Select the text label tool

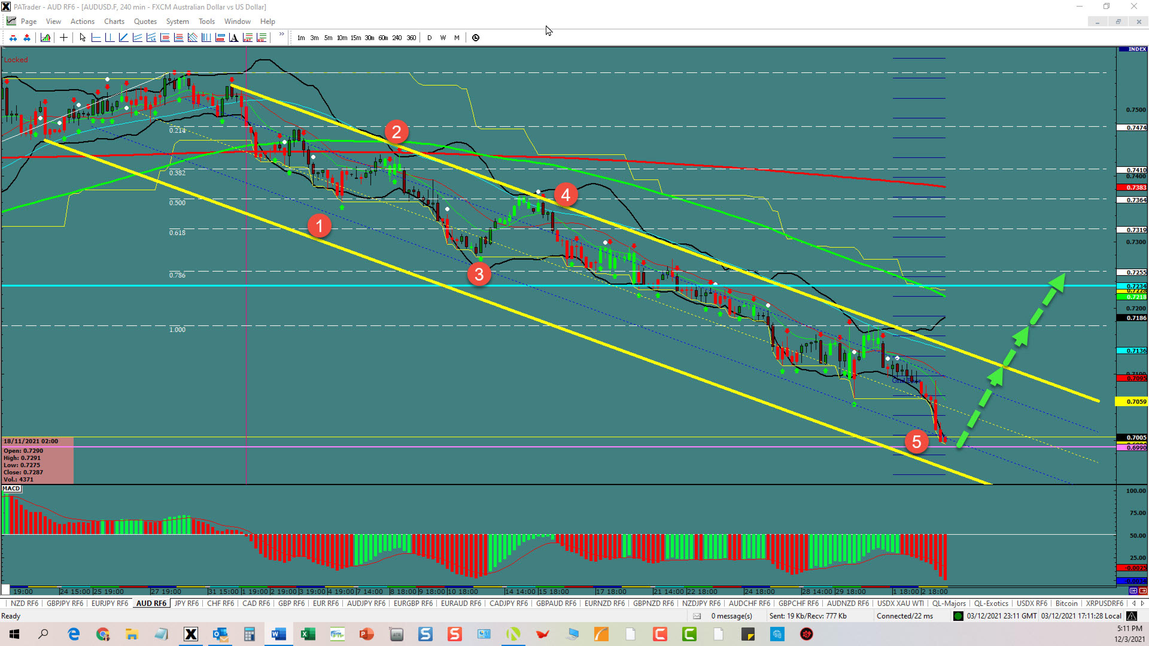pyautogui.click(x=234, y=38)
